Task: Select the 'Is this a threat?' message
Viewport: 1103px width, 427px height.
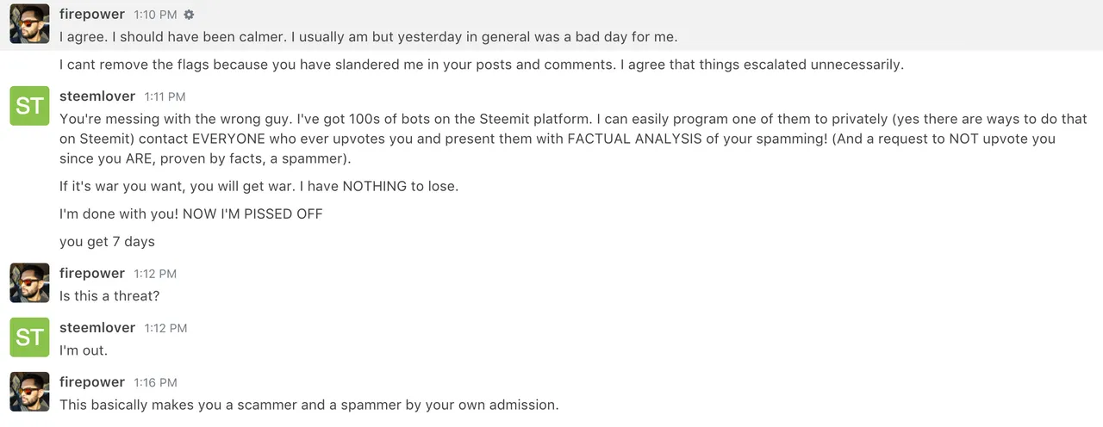Action: point(109,295)
